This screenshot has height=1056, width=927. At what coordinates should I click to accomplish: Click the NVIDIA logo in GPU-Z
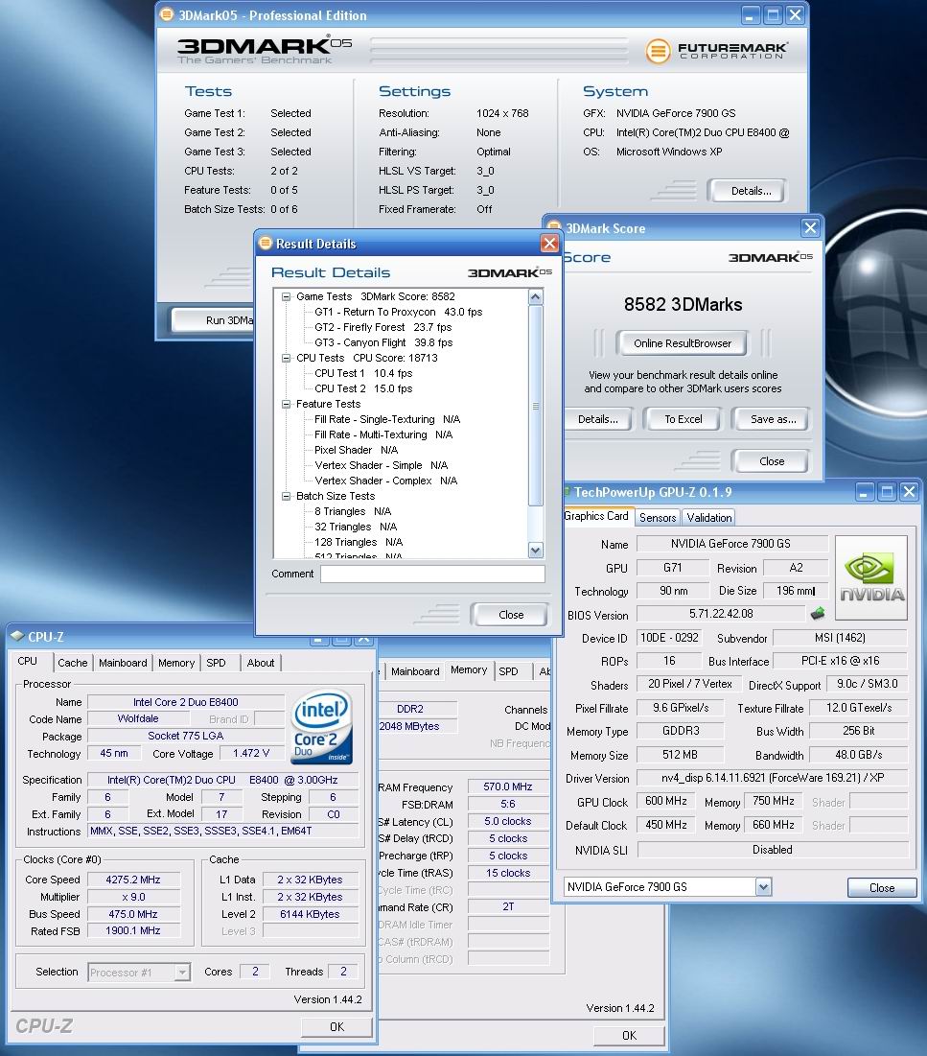pyautogui.click(x=871, y=577)
